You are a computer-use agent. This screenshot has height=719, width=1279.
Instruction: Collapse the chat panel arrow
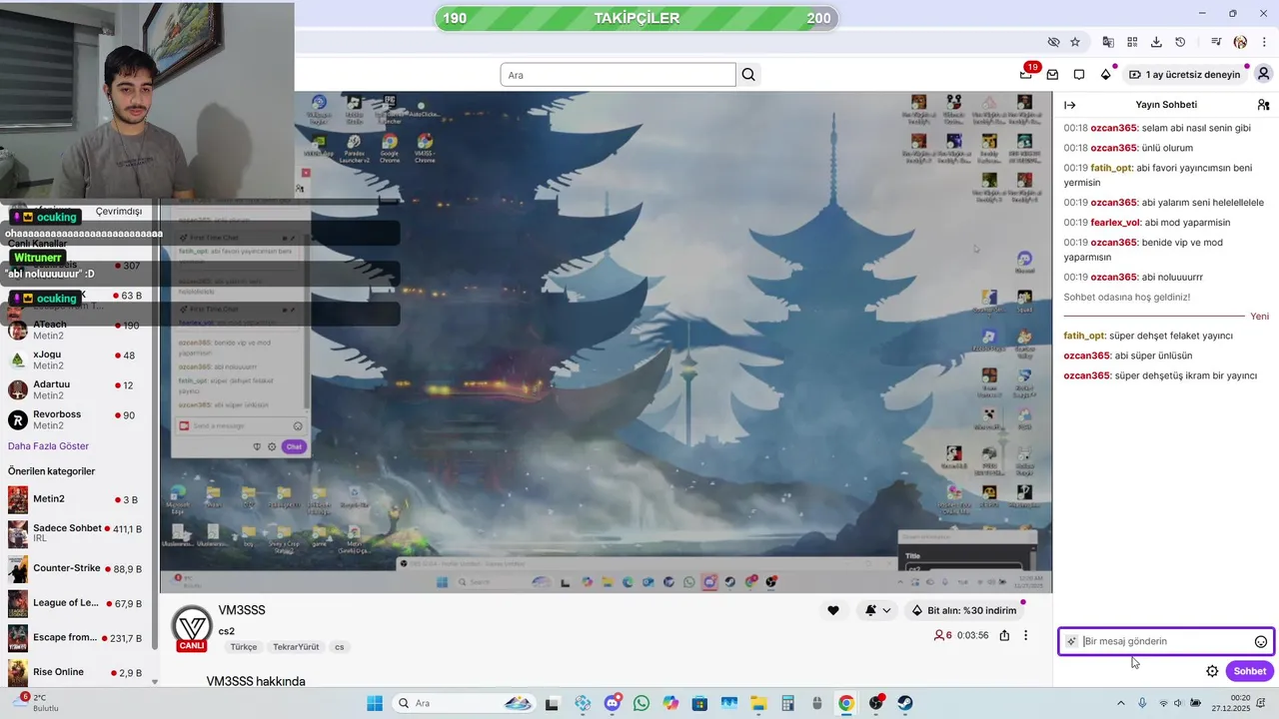(1069, 105)
